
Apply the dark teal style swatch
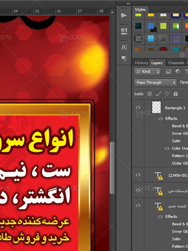(x=138, y=26)
